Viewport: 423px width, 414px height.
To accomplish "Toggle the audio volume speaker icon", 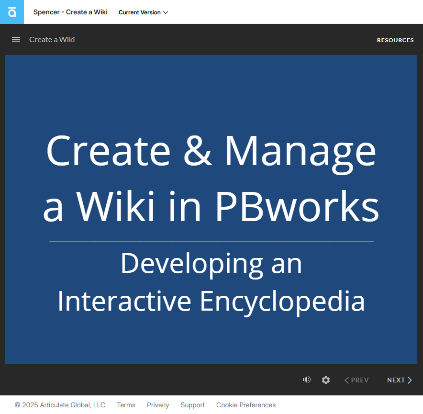I will coord(307,380).
